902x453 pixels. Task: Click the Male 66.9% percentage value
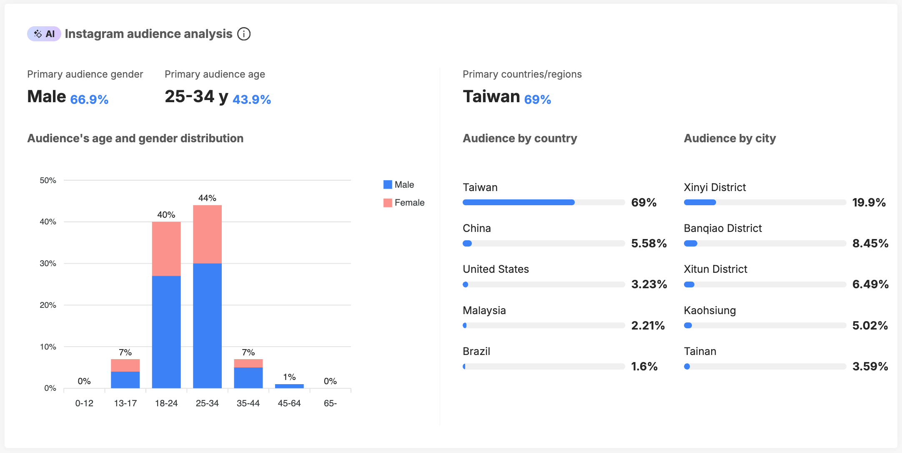pos(89,99)
